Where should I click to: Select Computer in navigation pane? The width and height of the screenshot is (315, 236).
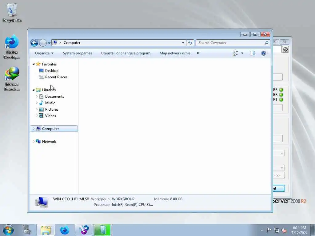[x=50, y=129]
